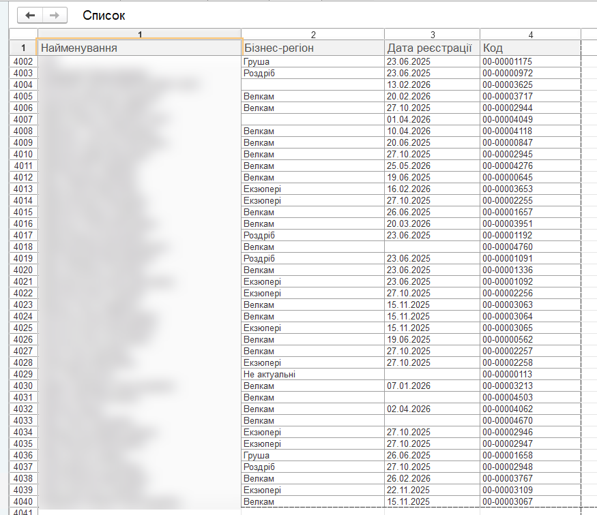Click code cell 00-00004670
Viewport: 597px width, 515px height.
[530, 421]
